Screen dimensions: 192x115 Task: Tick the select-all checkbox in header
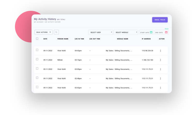coord(37,39)
